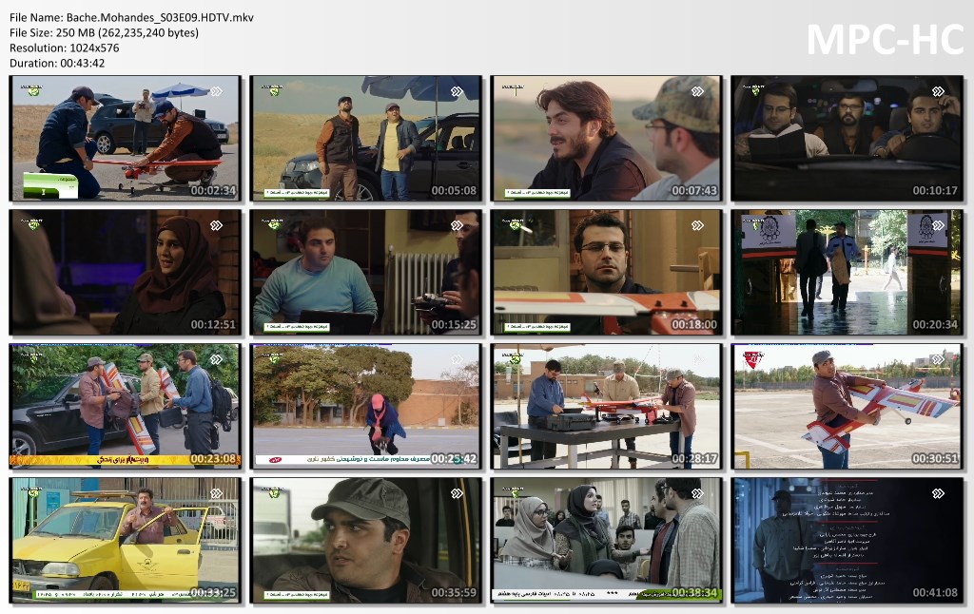Image resolution: width=974 pixels, height=614 pixels.
Task: Select the thumbnail timestamped 00:12:51
Action: pyautogui.click(x=125, y=273)
